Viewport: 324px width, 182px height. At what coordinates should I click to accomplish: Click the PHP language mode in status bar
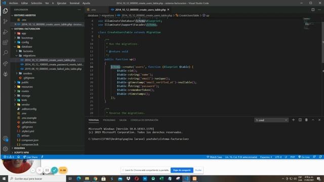(293, 157)
